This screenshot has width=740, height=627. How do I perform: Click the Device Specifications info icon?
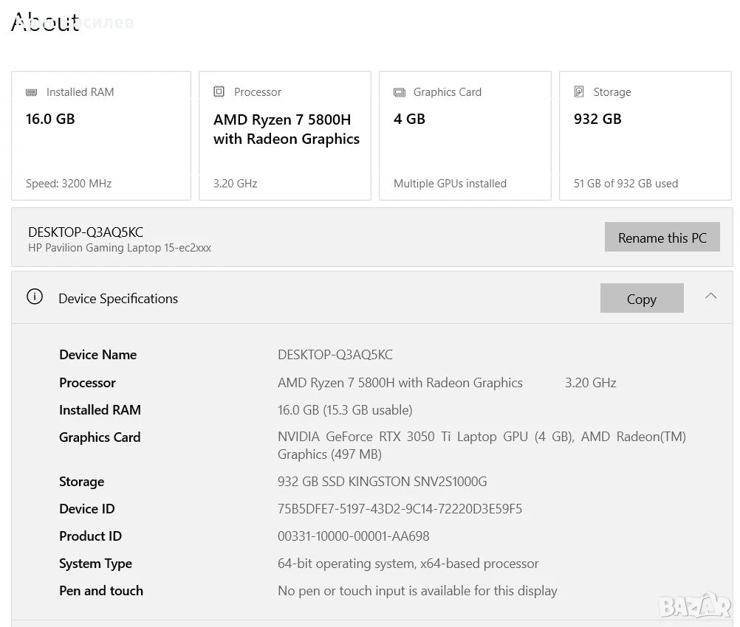pyautogui.click(x=35, y=297)
